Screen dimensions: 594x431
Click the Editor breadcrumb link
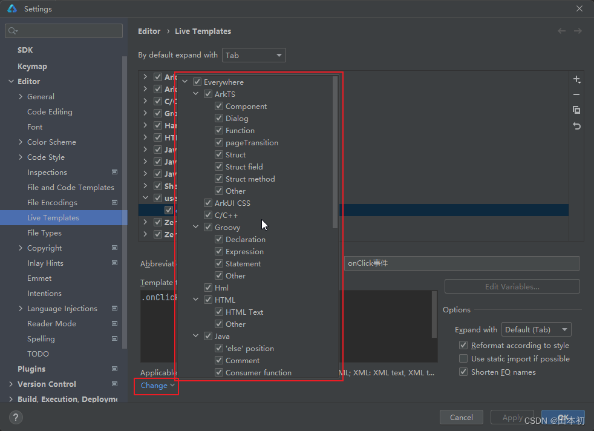tap(149, 31)
